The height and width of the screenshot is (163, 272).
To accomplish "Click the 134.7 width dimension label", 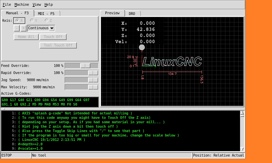I will coord(172,74).
